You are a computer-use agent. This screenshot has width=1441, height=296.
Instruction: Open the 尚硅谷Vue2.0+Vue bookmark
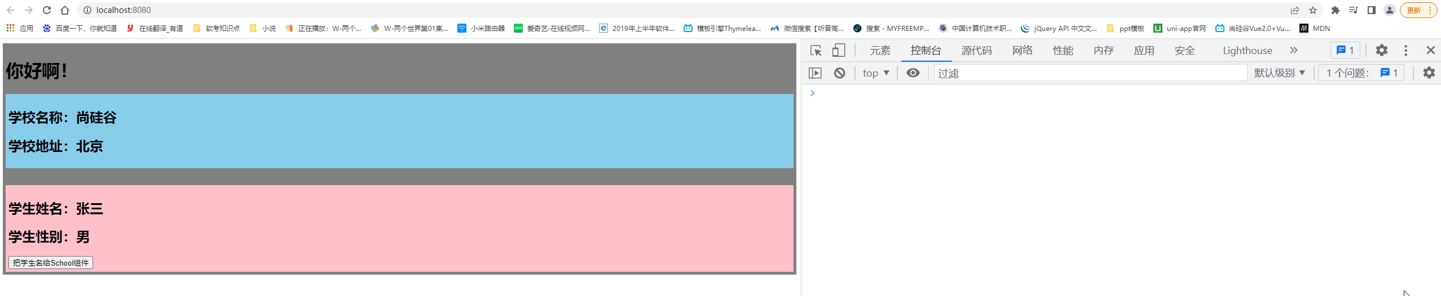[1253, 28]
